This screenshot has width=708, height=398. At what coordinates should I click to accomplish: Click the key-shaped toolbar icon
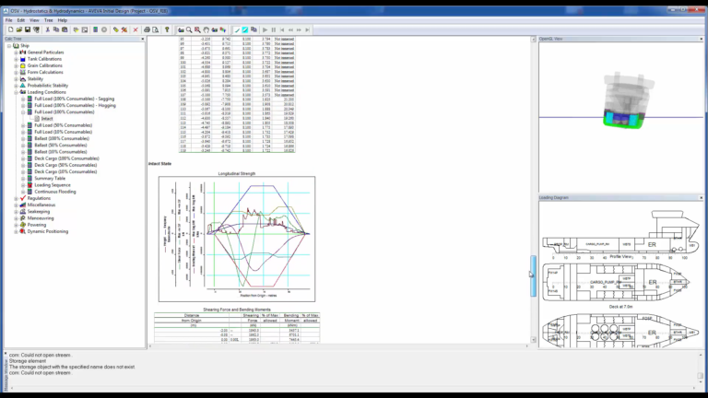click(167, 29)
